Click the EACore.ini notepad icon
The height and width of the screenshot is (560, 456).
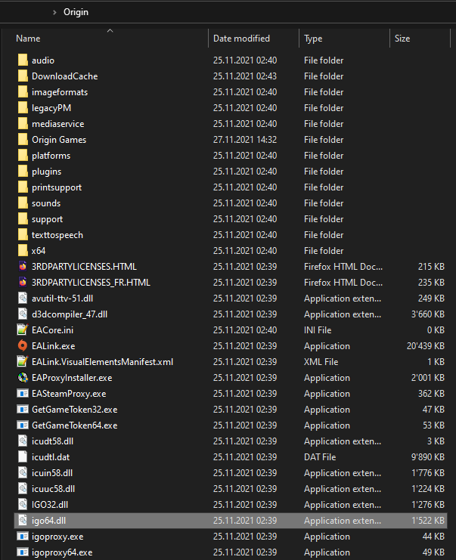(x=23, y=330)
